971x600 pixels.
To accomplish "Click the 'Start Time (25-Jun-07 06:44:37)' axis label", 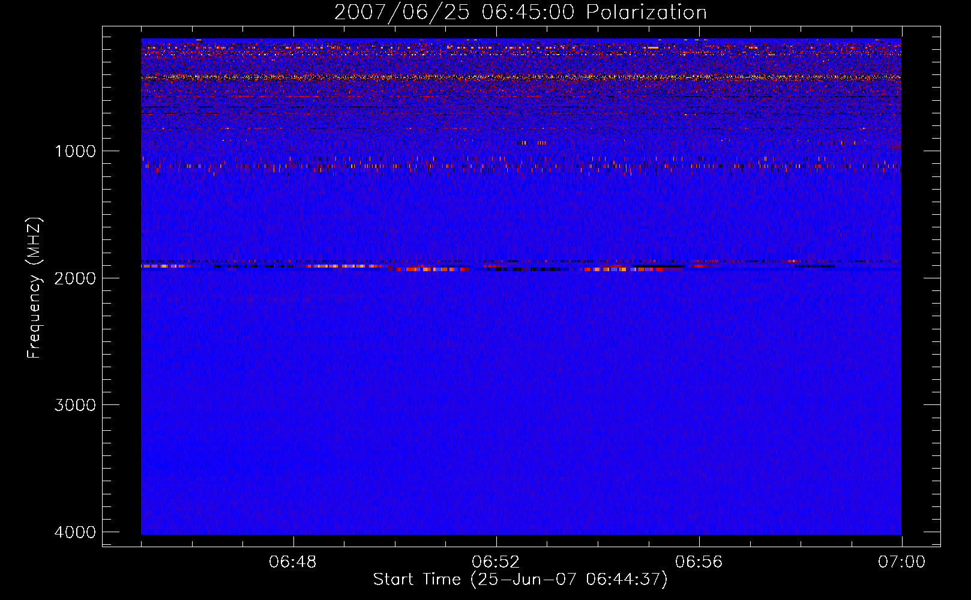I will (520, 580).
